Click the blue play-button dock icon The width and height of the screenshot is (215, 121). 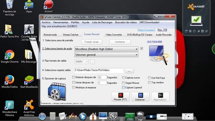coord(83,117)
